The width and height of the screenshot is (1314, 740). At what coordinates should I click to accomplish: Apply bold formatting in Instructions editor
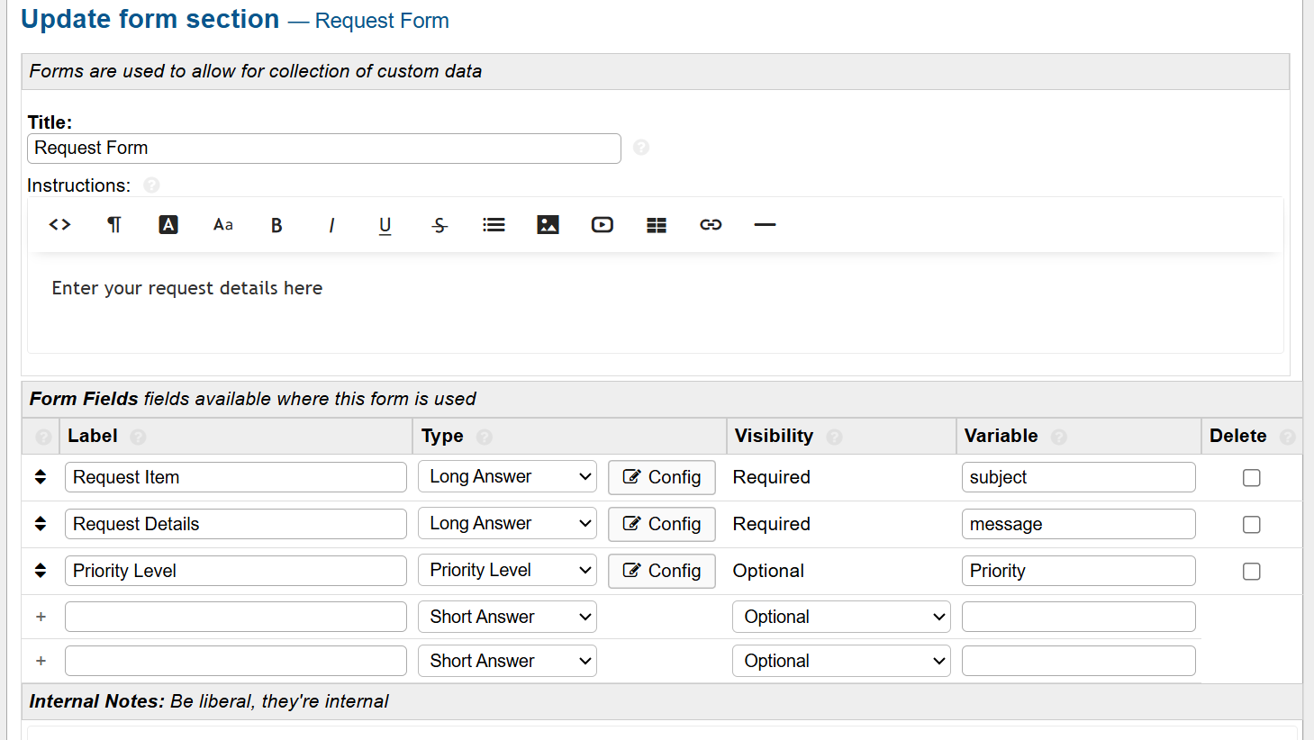(276, 225)
